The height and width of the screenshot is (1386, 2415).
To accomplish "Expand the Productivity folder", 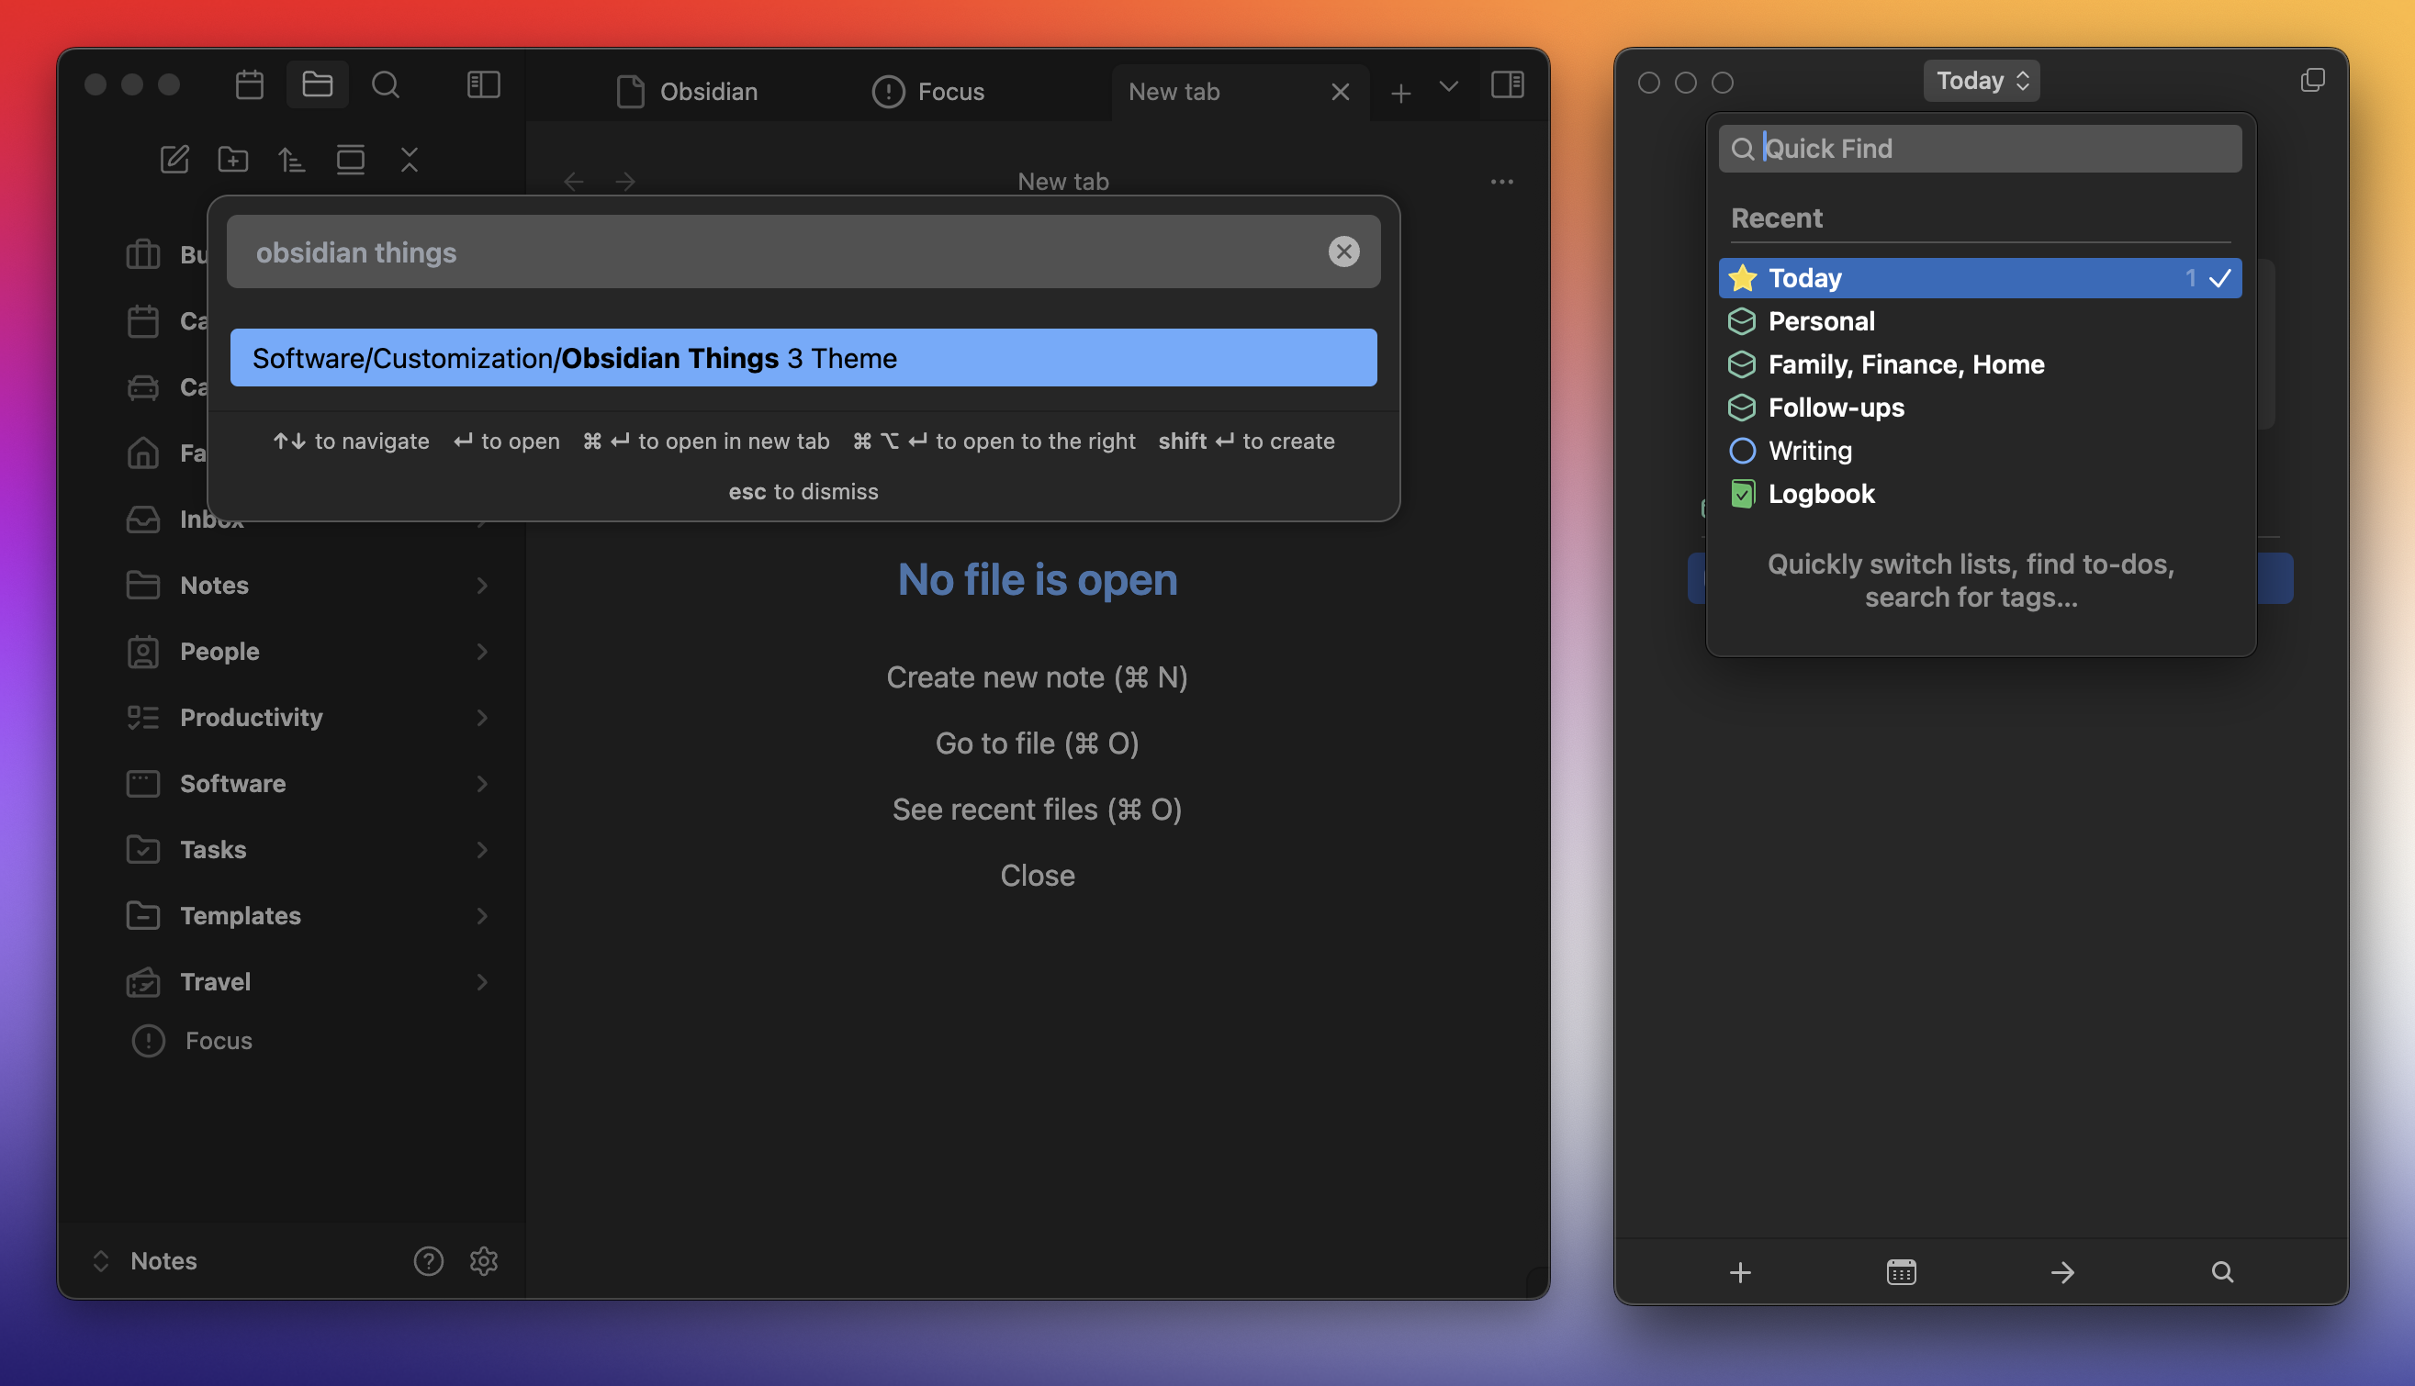I will (x=482, y=717).
